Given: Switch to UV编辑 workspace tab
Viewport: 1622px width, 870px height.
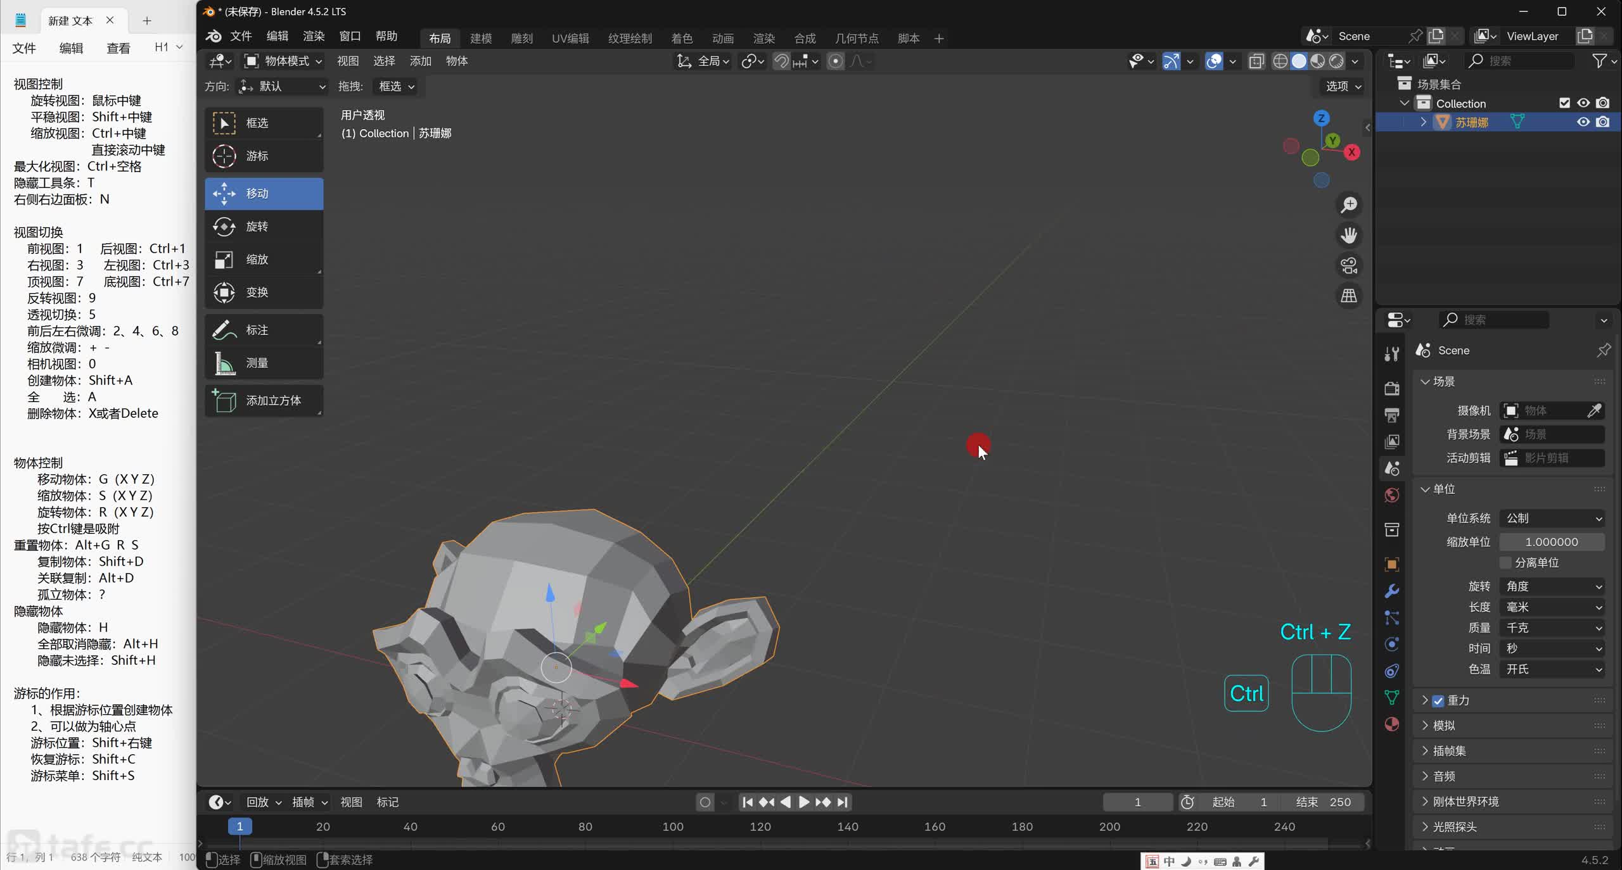Looking at the screenshot, I should point(570,38).
